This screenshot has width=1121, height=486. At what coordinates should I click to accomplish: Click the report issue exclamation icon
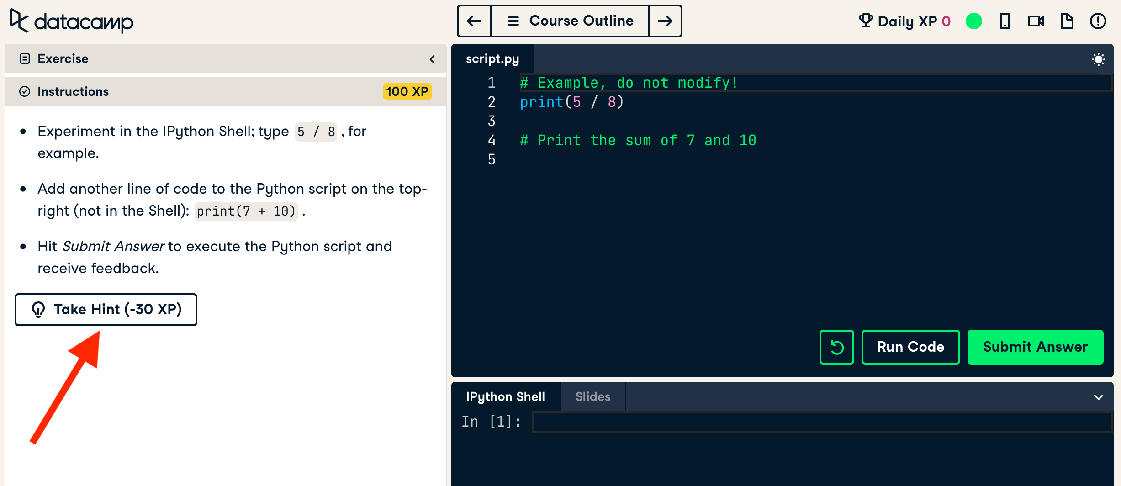coord(1098,21)
